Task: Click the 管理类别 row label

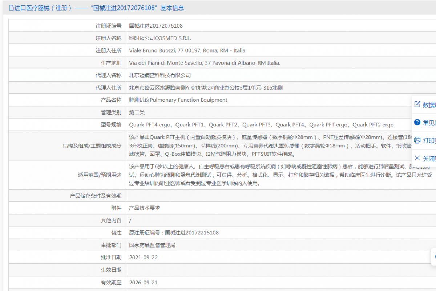Action: (x=111, y=112)
